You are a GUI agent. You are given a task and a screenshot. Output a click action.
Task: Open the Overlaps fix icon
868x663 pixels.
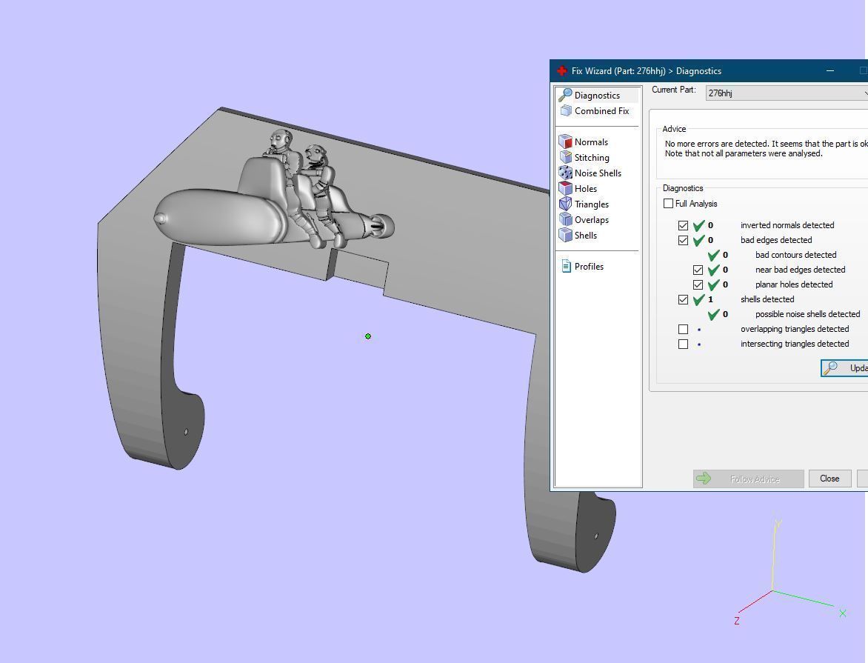565,219
